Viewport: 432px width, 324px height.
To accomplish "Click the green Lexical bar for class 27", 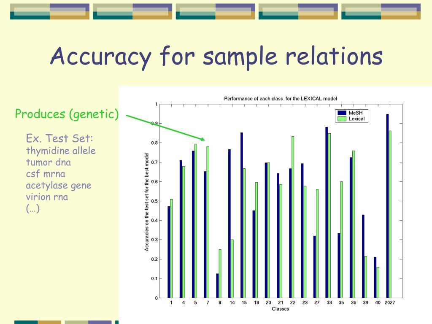I will (317, 243).
